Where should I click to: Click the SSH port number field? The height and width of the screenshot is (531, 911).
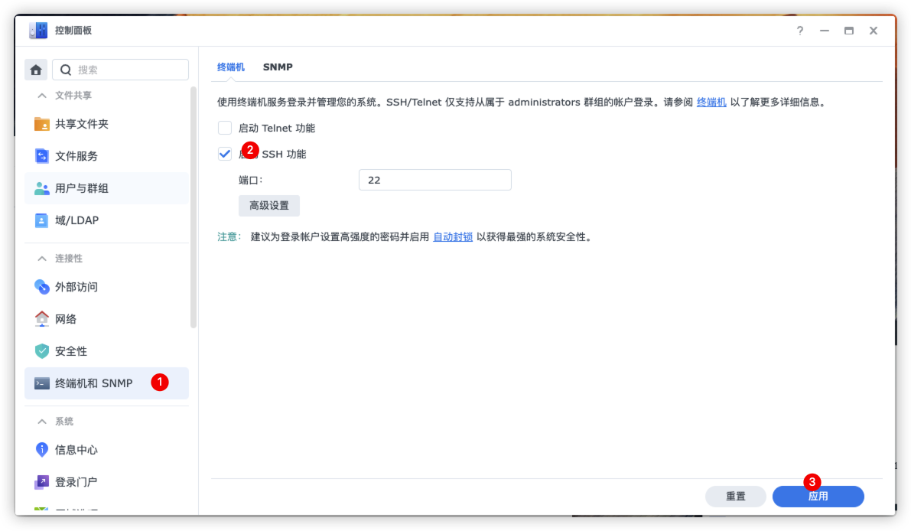pyautogui.click(x=434, y=181)
